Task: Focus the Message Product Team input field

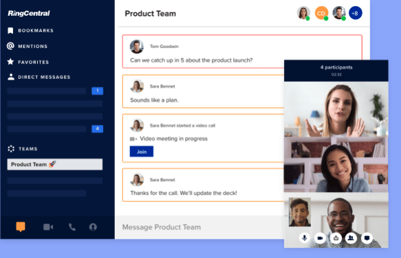Action: (199, 227)
